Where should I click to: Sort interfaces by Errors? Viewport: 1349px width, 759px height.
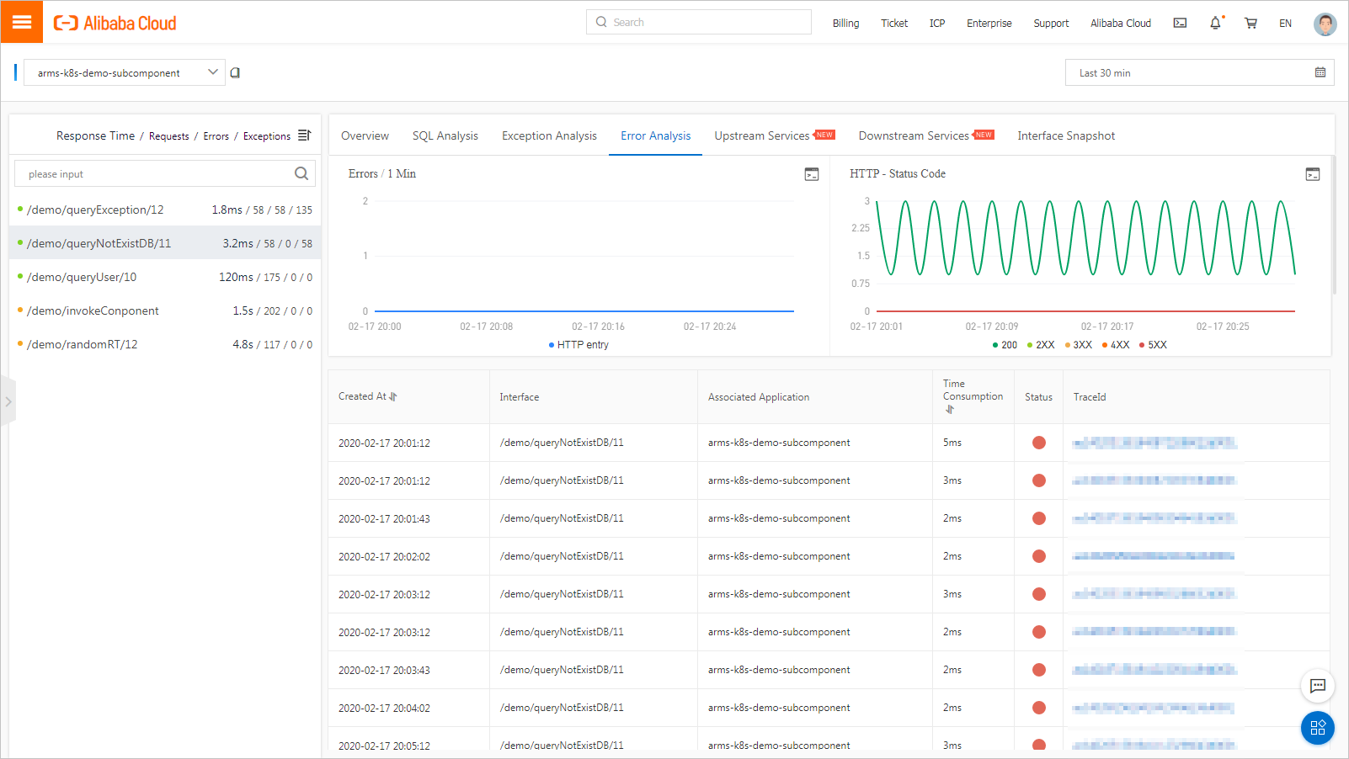pos(216,136)
